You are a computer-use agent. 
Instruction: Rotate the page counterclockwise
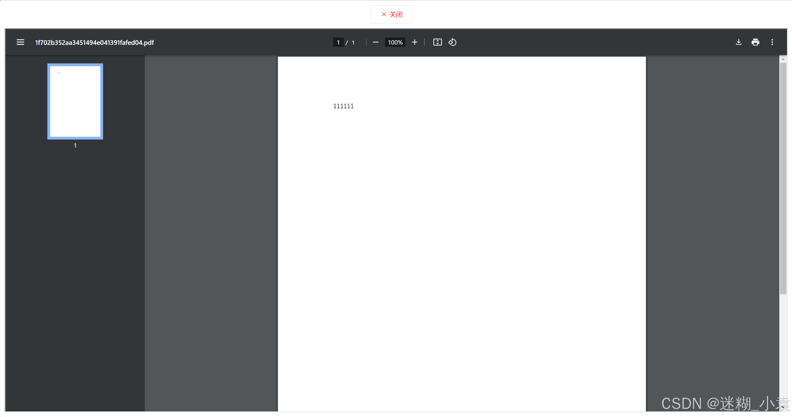point(452,42)
